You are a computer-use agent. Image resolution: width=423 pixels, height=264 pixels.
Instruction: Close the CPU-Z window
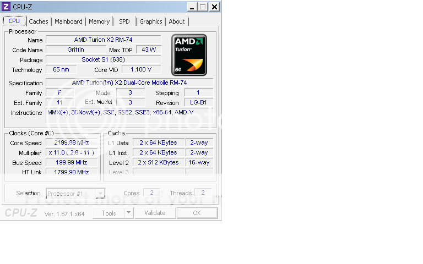214,7
